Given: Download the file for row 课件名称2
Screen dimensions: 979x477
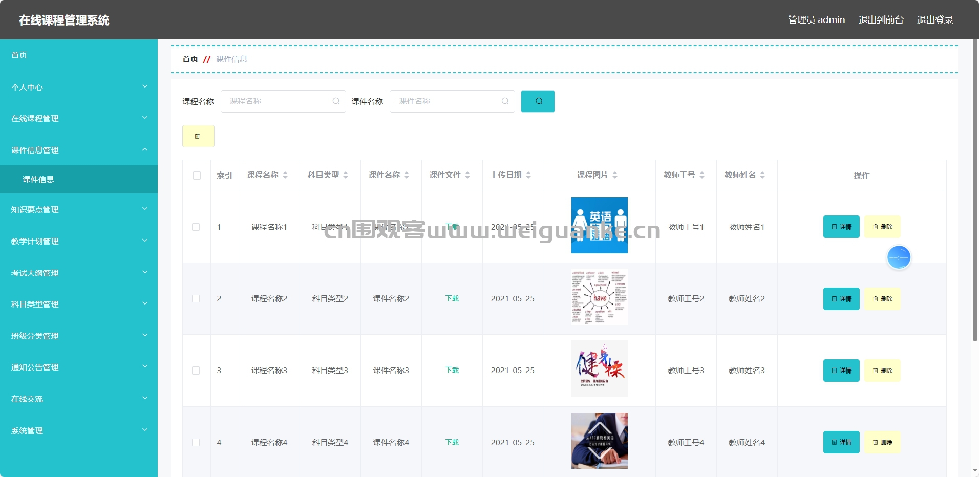Looking at the screenshot, I should pyautogui.click(x=452, y=298).
